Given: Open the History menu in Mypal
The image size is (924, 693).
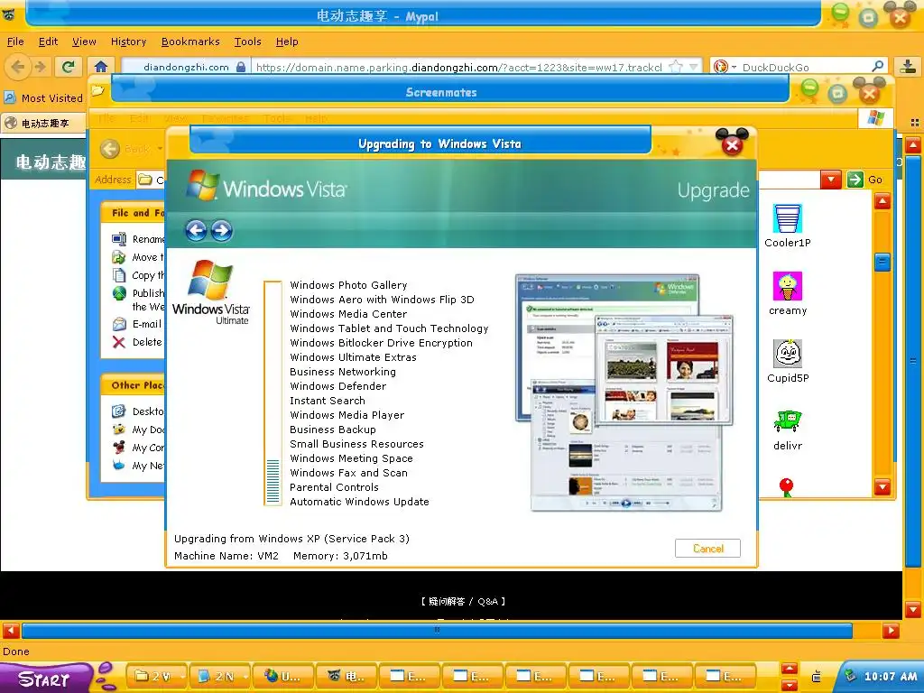Looking at the screenshot, I should 128,42.
